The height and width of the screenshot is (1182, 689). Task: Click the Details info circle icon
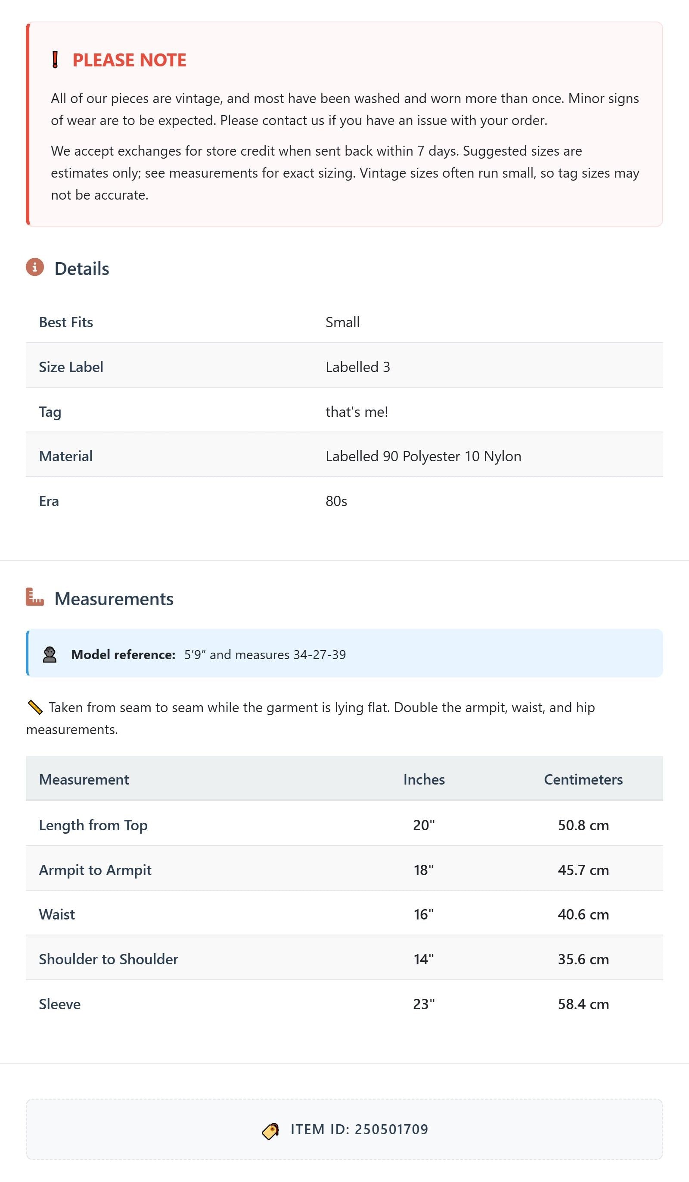pos(35,267)
